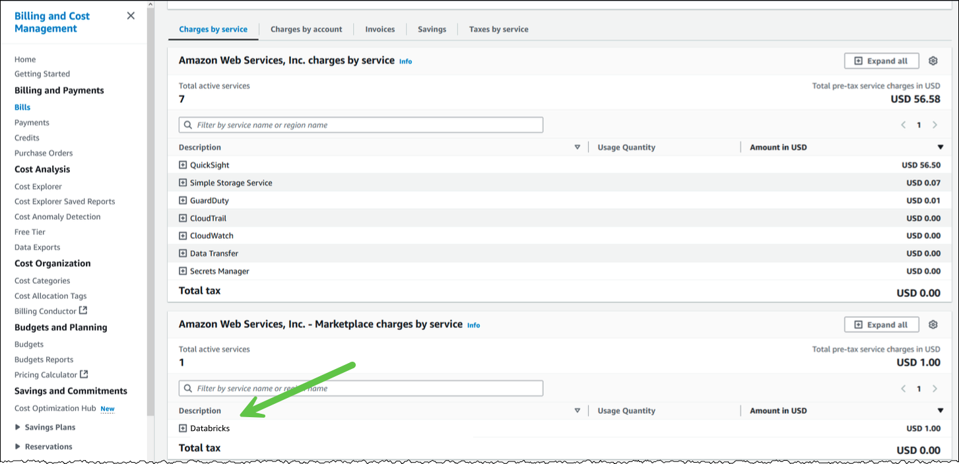Open Cost Categories in the sidebar

coord(42,281)
